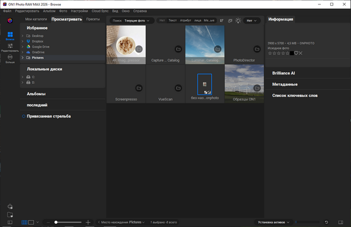Select the Нет filter option
This screenshot has width=351, height=227.
tap(162, 20)
